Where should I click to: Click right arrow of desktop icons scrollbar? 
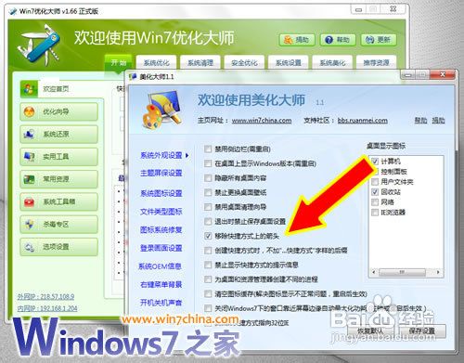point(438,272)
